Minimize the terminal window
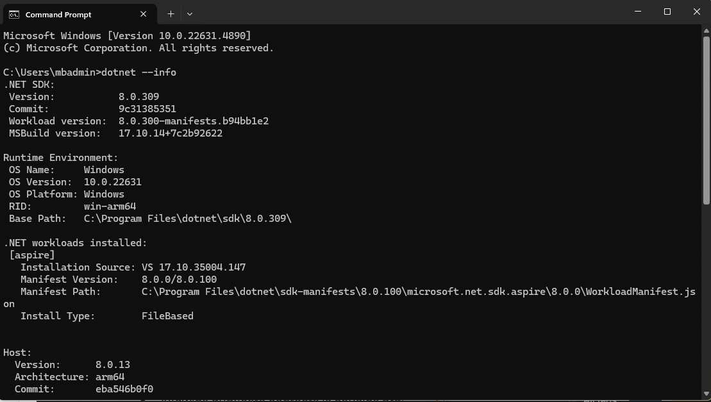 click(637, 12)
